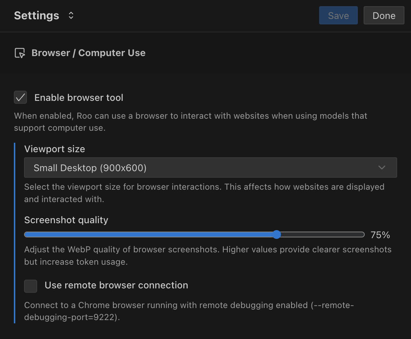Click the chevron following the Settings title
This screenshot has height=339, width=411.
click(71, 15)
